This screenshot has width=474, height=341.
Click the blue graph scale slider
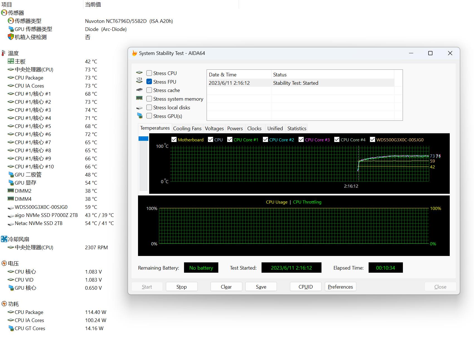click(143, 139)
